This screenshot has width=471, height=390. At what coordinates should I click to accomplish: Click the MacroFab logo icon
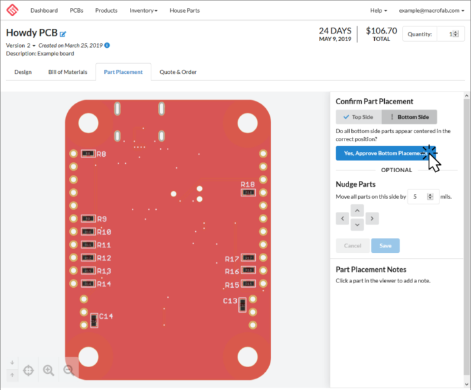13,11
